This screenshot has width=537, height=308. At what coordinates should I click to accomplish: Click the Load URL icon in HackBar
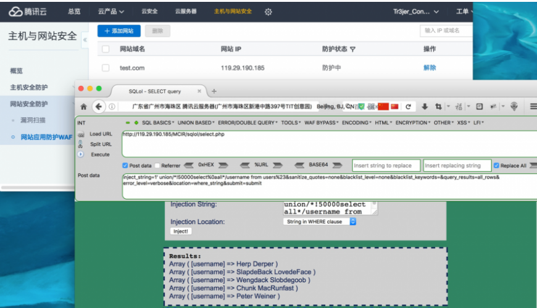point(81,135)
